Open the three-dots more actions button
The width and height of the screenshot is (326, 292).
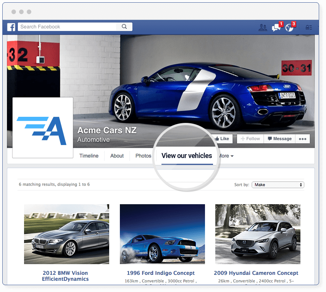302,139
